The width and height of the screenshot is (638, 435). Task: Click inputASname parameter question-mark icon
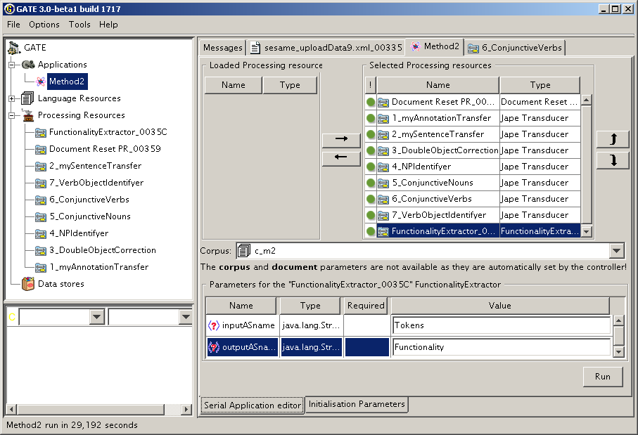click(214, 325)
